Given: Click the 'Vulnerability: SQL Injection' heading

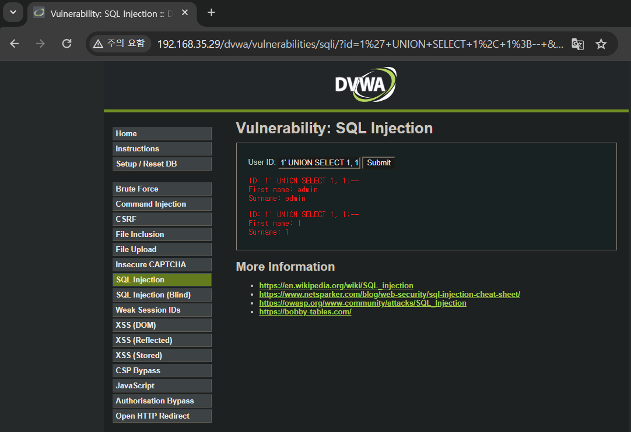Looking at the screenshot, I should (x=334, y=128).
